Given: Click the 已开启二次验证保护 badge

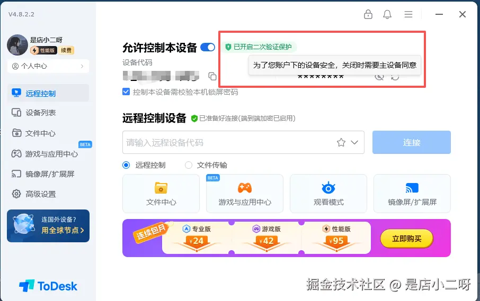Looking at the screenshot, I should pyautogui.click(x=259, y=47).
